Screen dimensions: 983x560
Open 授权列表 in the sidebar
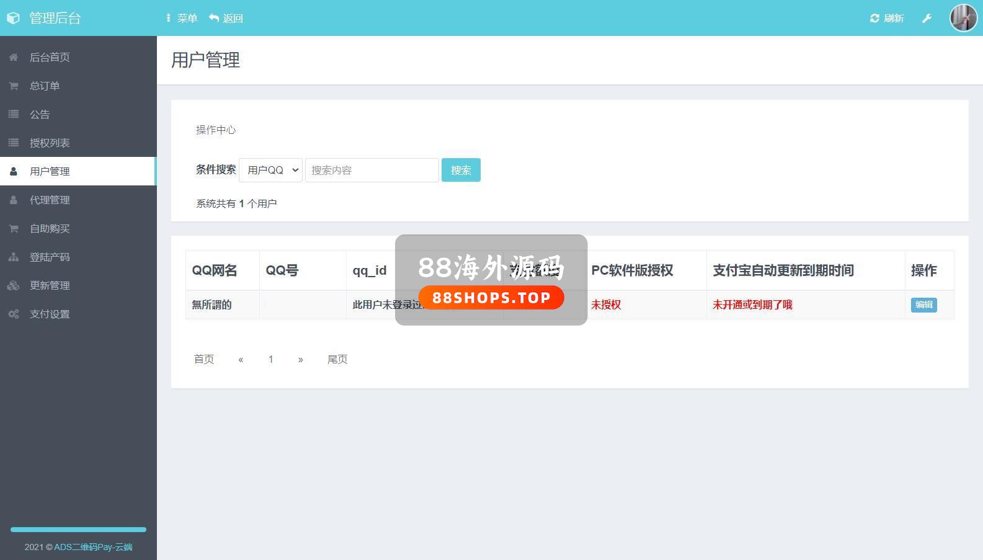pos(50,143)
